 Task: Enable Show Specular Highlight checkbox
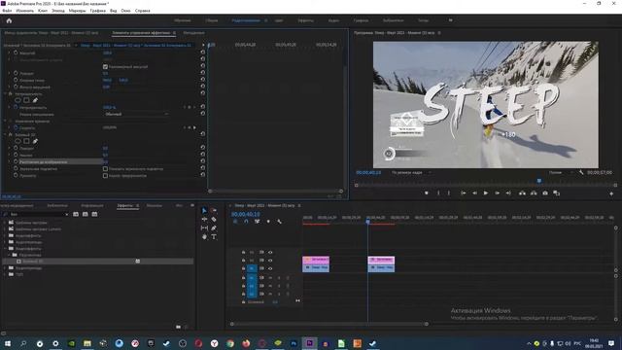[x=105, y=168]
